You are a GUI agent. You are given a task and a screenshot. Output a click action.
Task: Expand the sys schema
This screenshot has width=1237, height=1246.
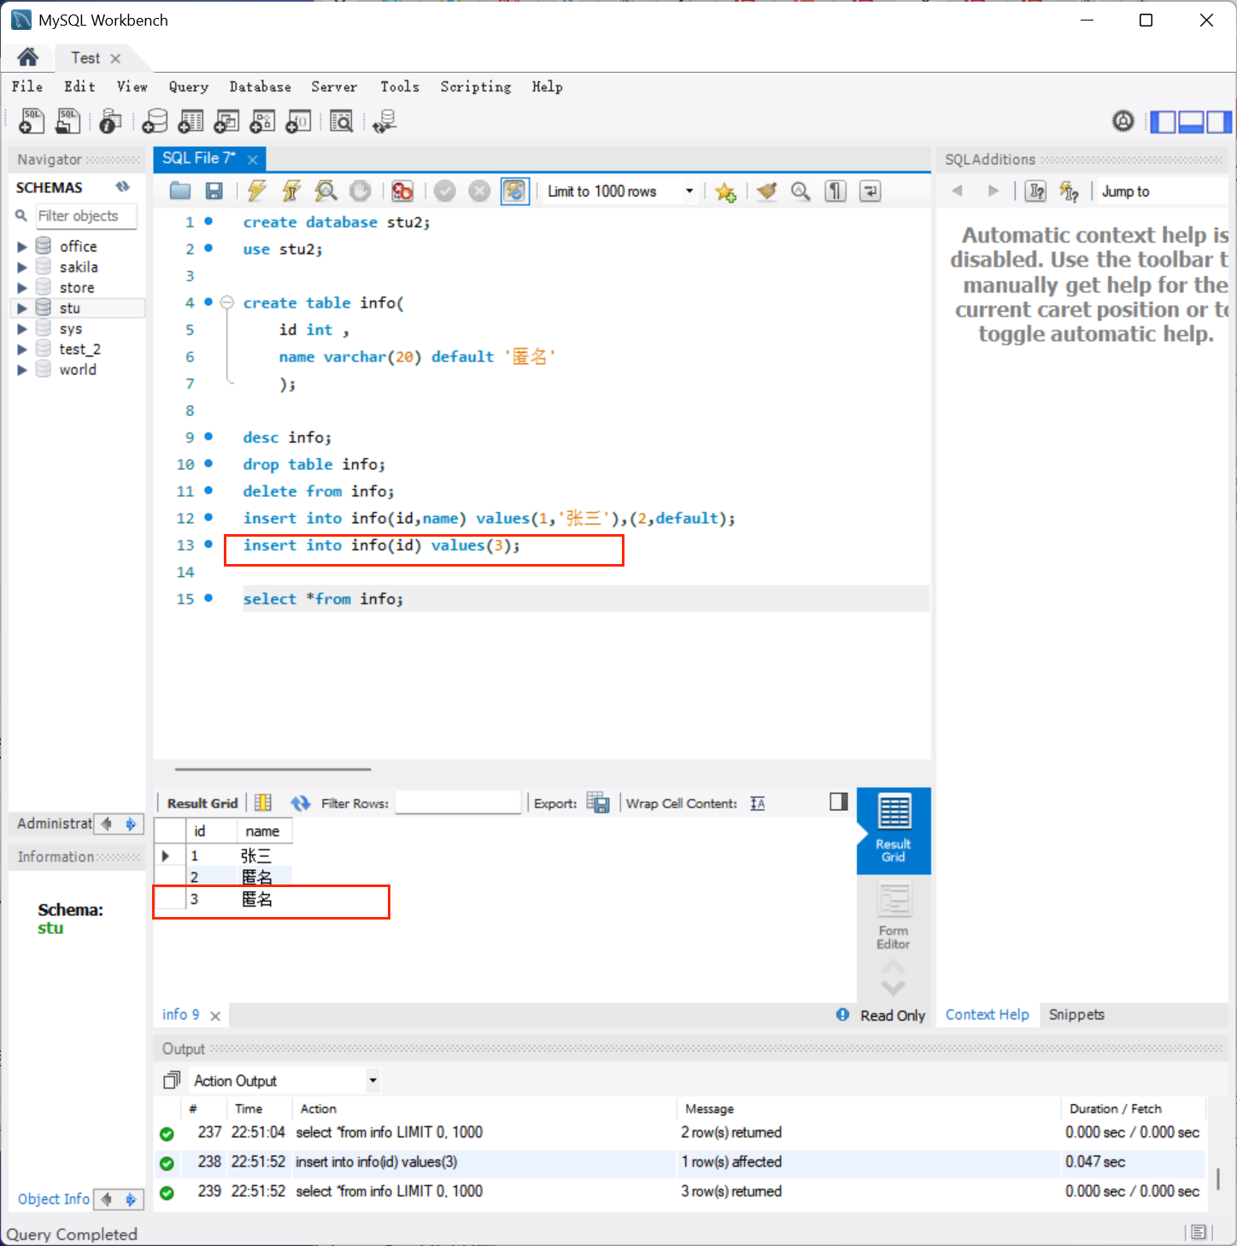click(22, 329)
